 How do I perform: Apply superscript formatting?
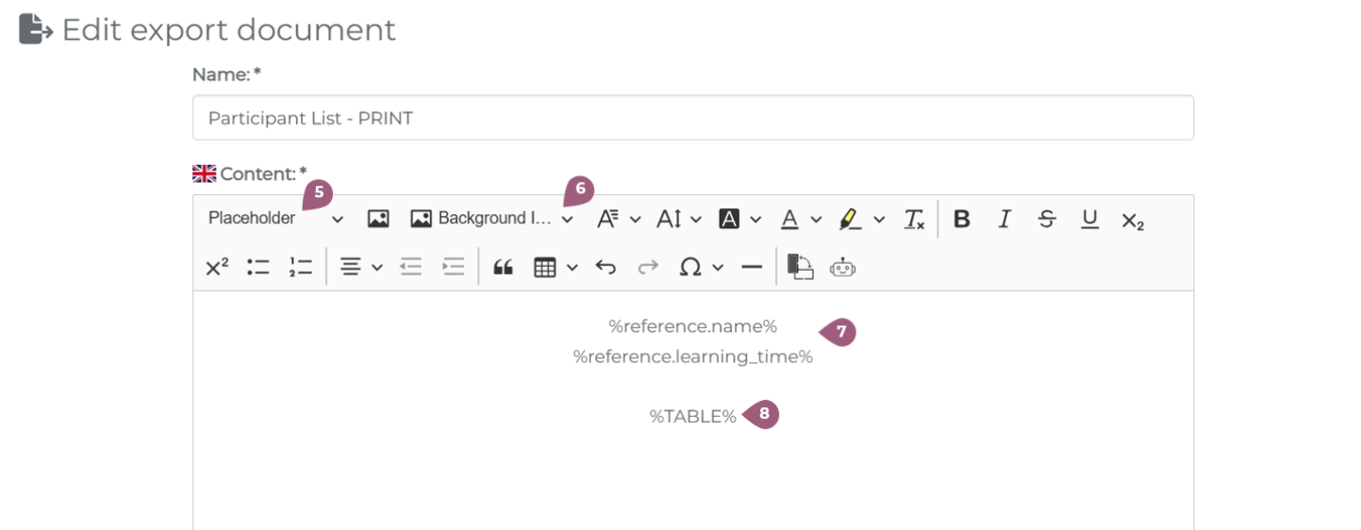[x=217, y=267]
